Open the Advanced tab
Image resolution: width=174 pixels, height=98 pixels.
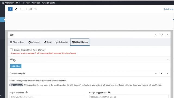[34, 42]
